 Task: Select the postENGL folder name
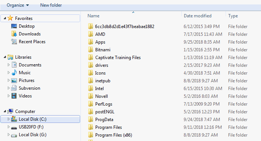[105, 112]
